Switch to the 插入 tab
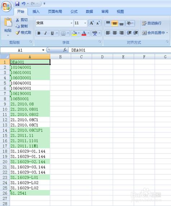Screen dimensions: 171x206 coord(36,12)
